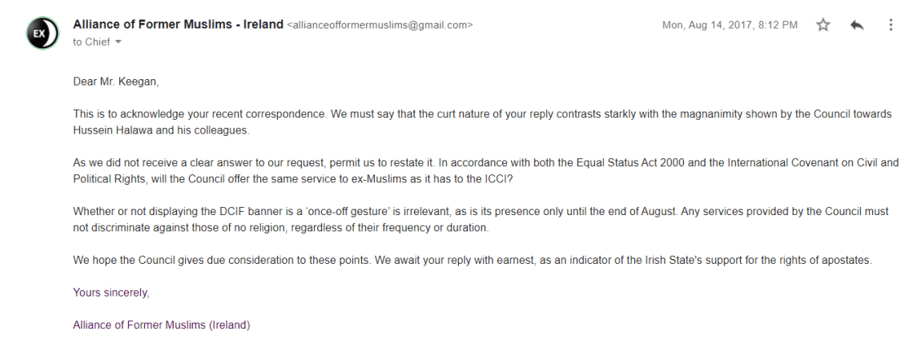Click the 'Yours sincerely' closing line
The width and height of the screenshot is (913, 347).
[x=111, y=293]
